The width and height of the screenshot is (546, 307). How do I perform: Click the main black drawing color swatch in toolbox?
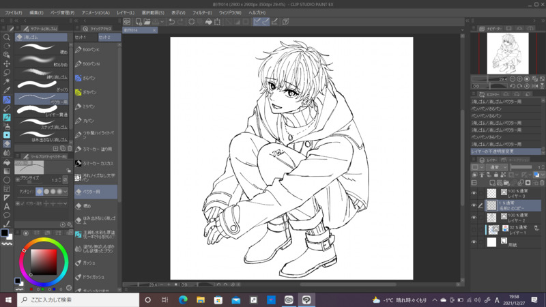(x=4, y=233)
